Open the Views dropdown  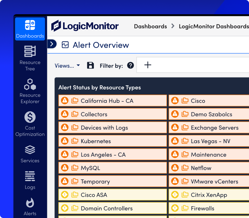click(x=67, y=66)
